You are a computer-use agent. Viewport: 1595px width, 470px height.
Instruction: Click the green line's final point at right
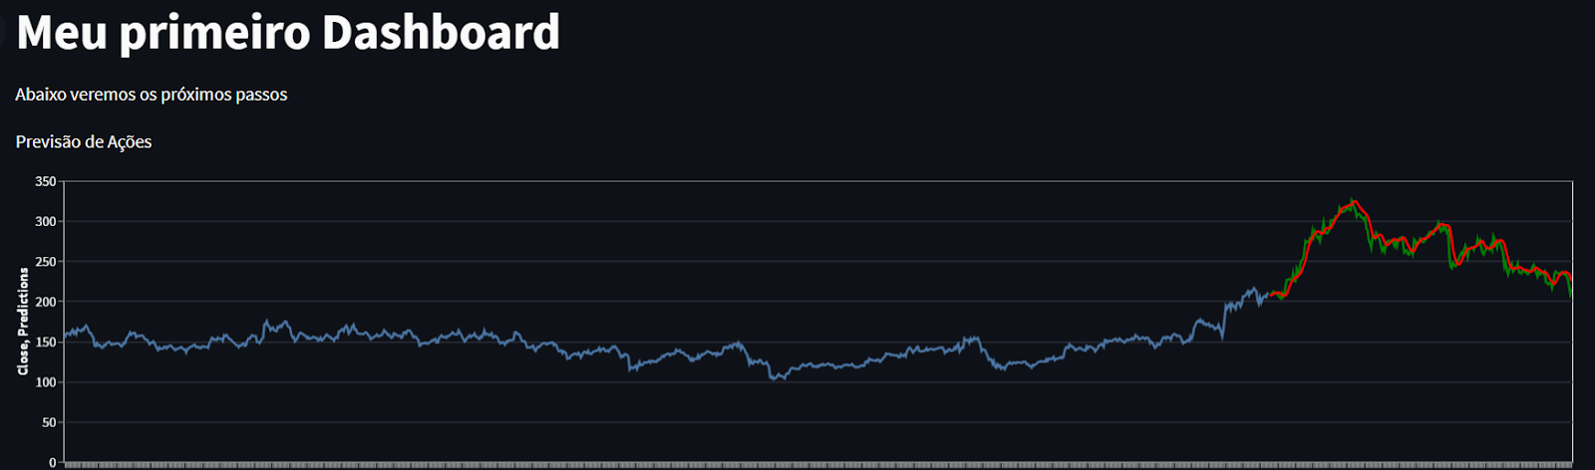point(1571,296)
